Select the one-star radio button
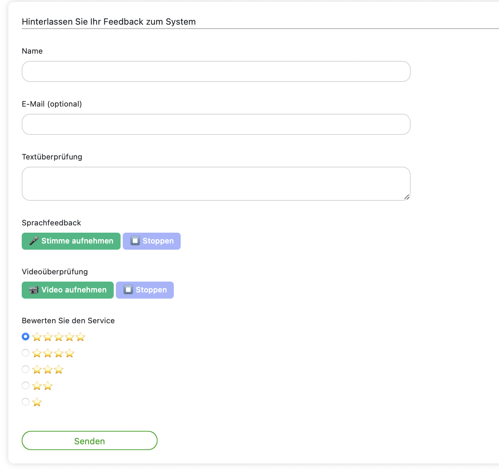The image size is (499, 474). tap(25, 402)
